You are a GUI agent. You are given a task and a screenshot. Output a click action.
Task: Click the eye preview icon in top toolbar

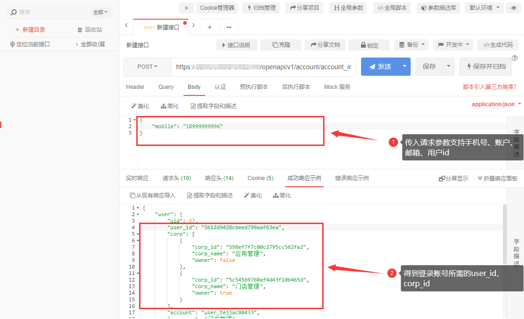click(514, 7)
